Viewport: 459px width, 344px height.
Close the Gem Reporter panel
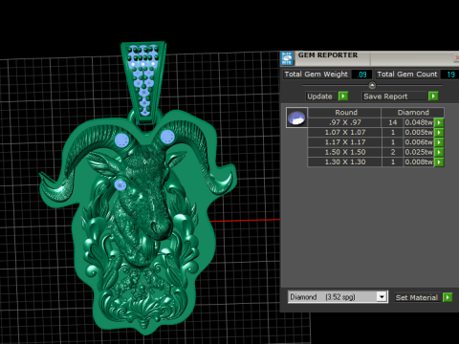coord(456,57)
